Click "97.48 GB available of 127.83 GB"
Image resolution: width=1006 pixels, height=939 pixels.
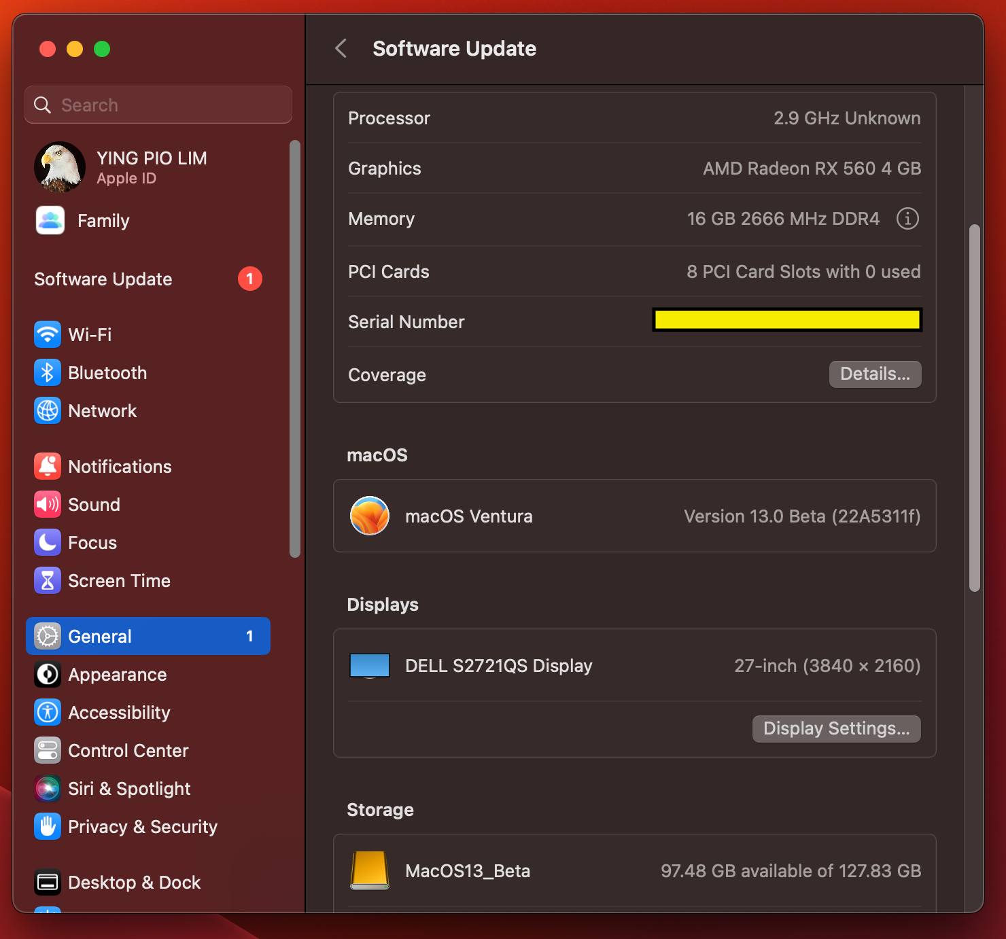click(791, 871)
